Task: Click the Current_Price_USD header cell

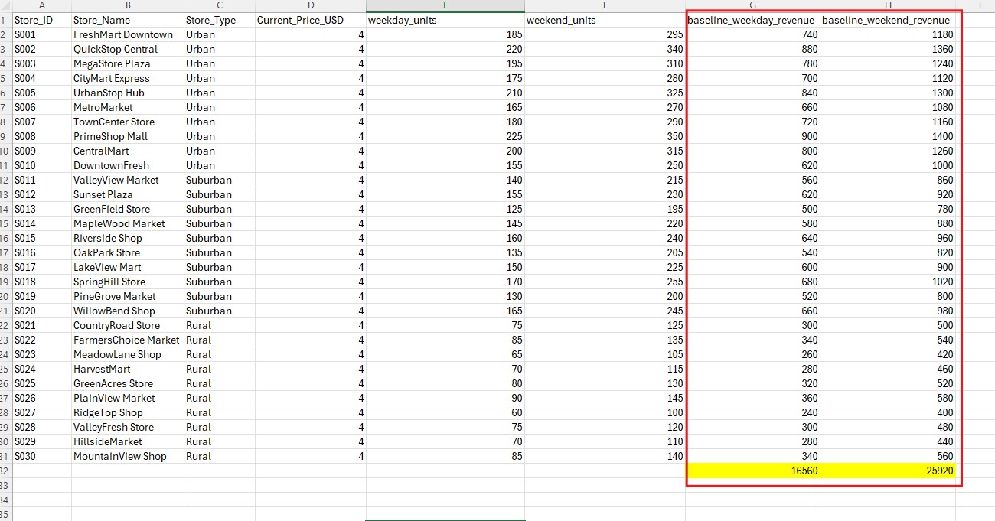Action: [301, 20]
